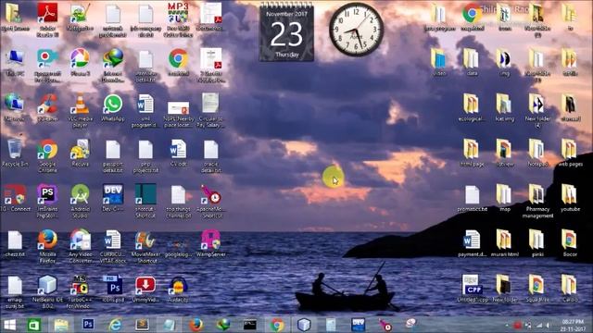Open the Free MP3 Cutter Joiner shortcut

tap(178, 20)
